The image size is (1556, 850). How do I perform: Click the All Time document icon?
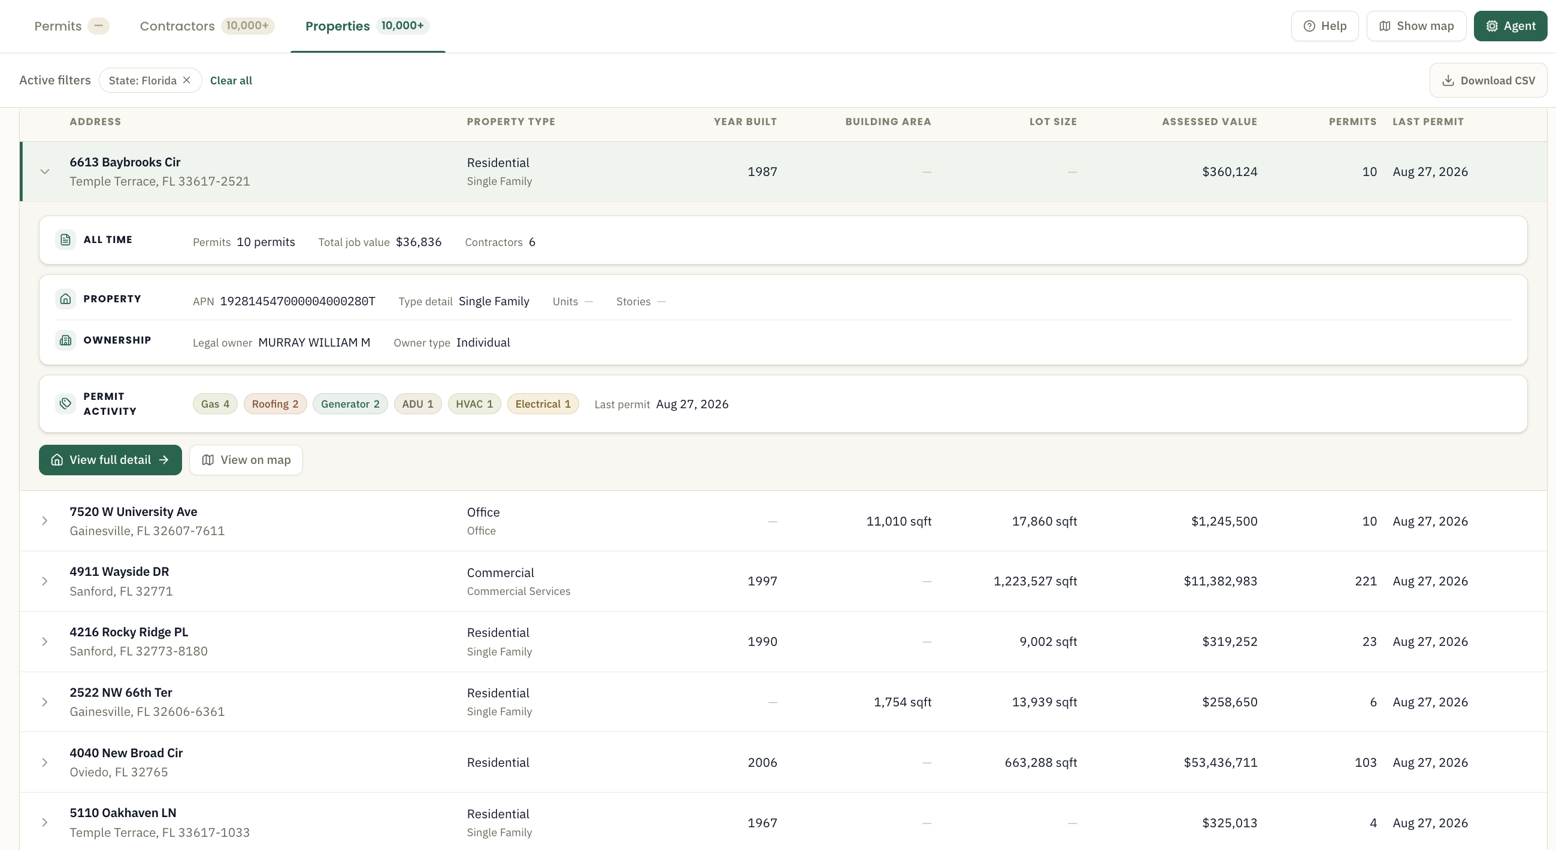tap(65, 239)
